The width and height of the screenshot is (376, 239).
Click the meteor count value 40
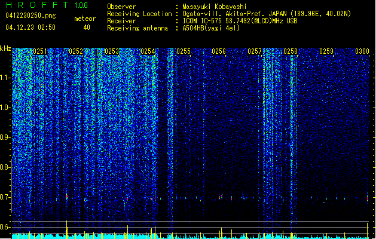[87, 27]
